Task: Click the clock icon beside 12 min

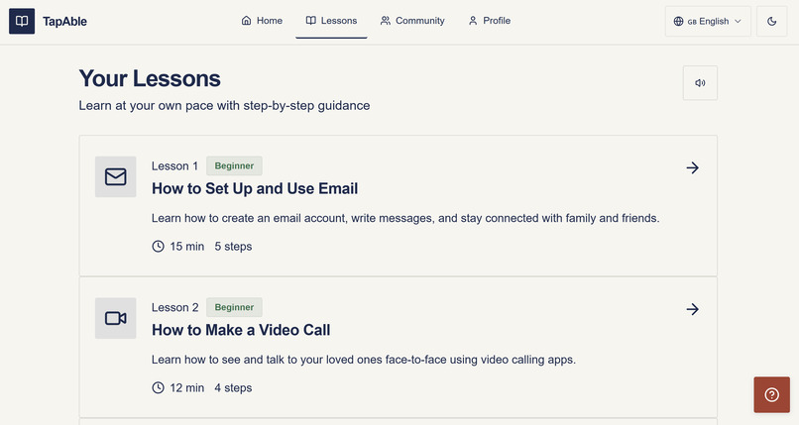Action: [x=158, y=387]
